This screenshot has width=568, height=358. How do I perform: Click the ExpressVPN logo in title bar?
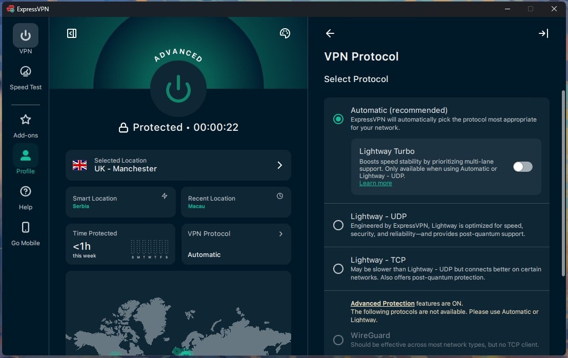10,9
